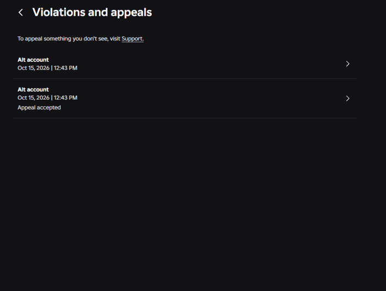The image size is (386, 291).
Task: Click the word visit before Support
Action: 115,39
